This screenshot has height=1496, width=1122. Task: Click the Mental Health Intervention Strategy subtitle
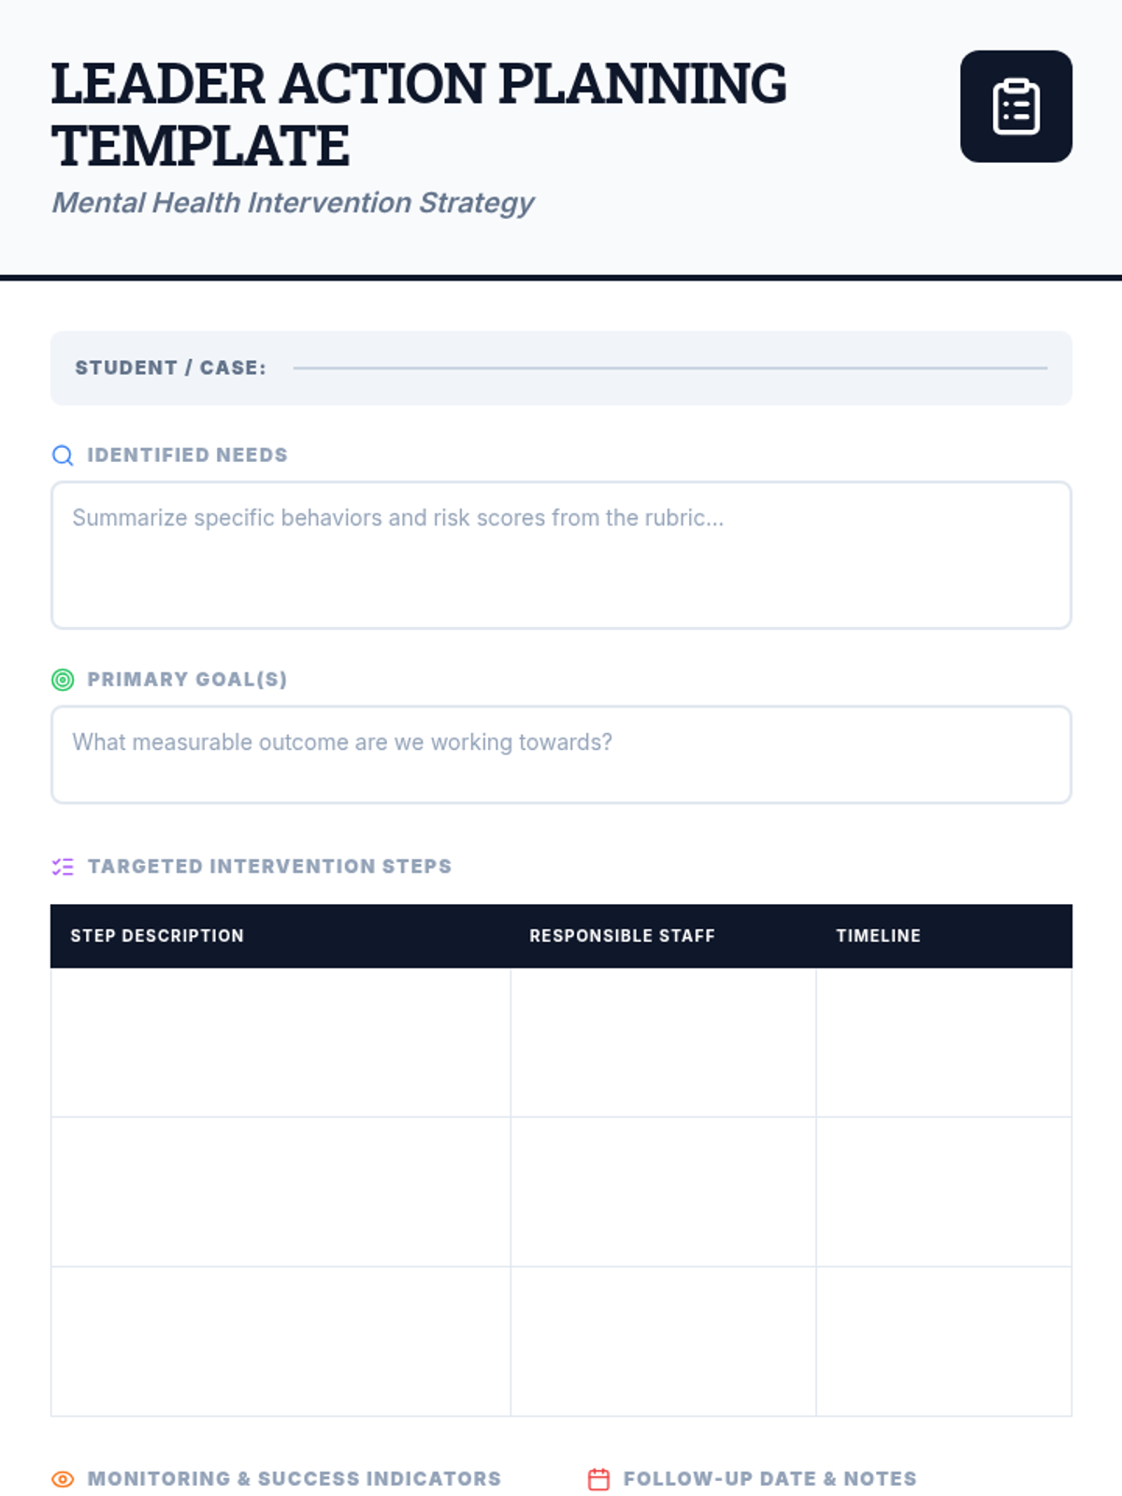coord(293,203)
